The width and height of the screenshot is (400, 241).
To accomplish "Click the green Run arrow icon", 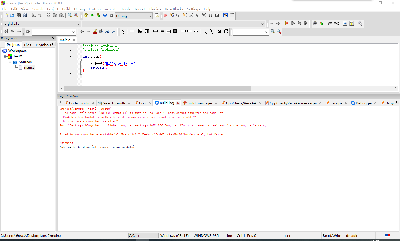I will [92, 16].
